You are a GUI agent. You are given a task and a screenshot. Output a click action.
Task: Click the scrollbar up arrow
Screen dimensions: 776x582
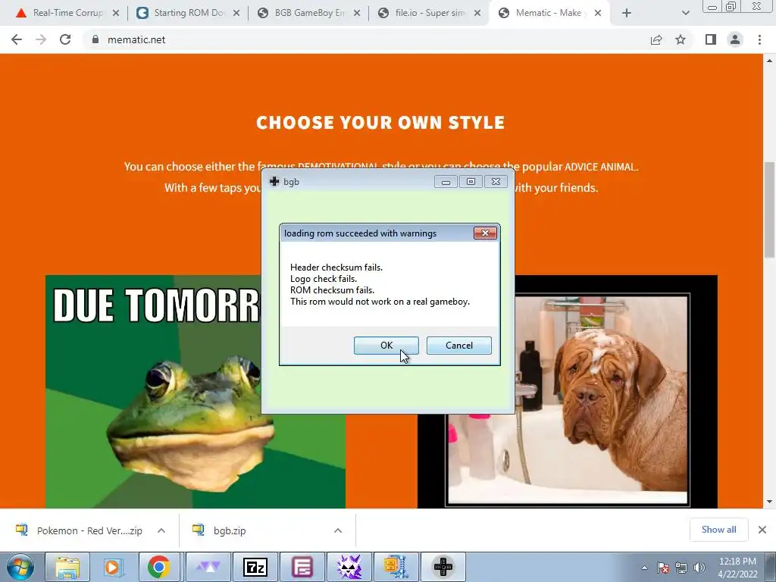tap(769, 61)
